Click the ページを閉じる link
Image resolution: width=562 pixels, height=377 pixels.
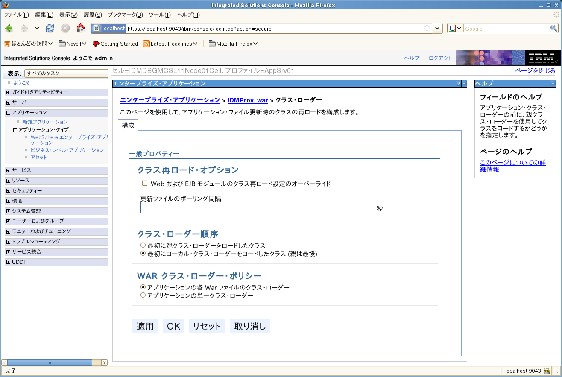535,71
